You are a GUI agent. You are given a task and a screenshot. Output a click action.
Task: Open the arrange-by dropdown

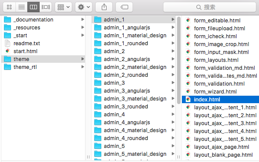[63, 7]
